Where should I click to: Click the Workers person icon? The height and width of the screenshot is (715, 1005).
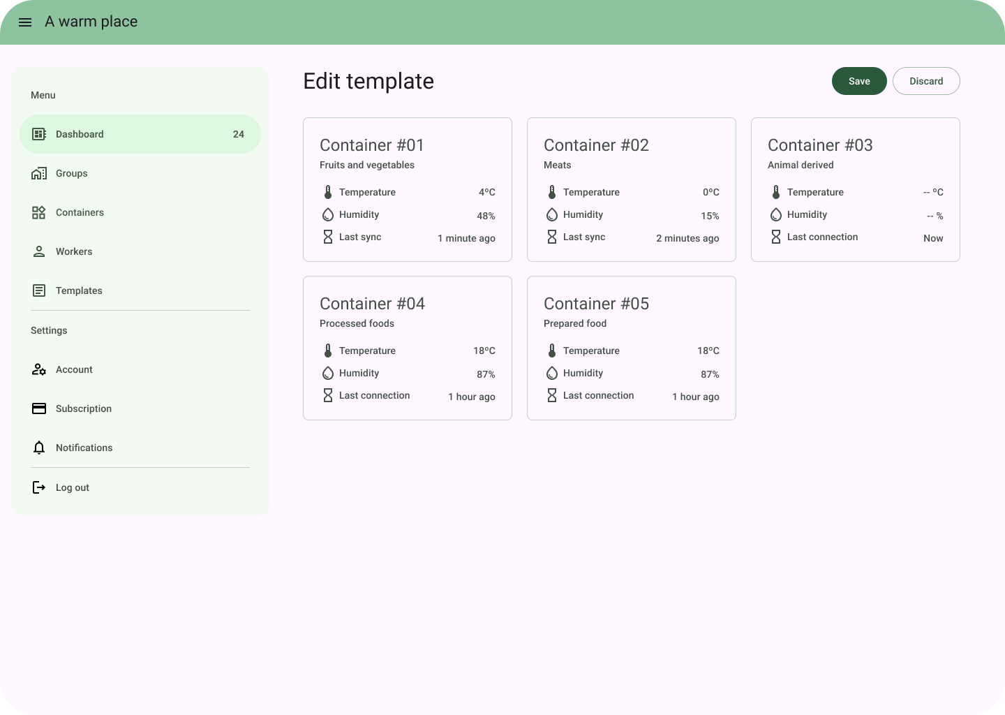39,251
